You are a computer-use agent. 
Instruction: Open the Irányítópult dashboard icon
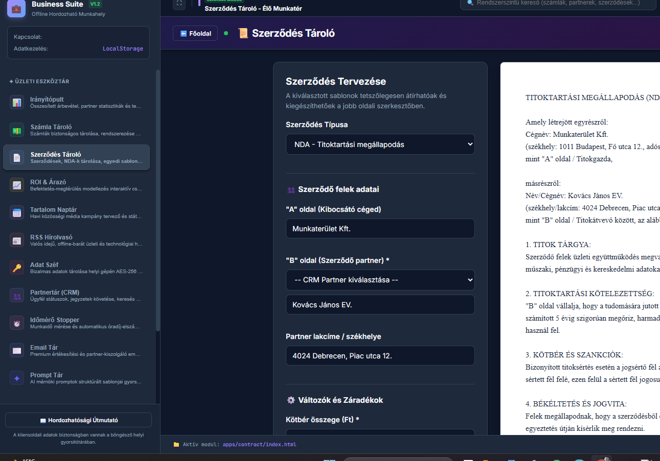17,102
